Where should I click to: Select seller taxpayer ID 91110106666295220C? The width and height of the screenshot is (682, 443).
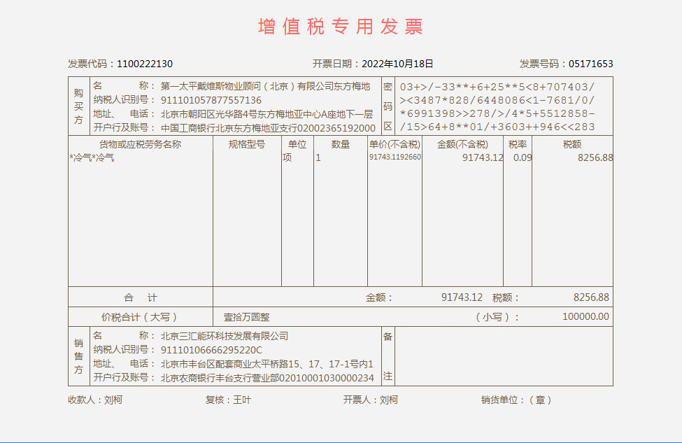click(x=211, y=350)
